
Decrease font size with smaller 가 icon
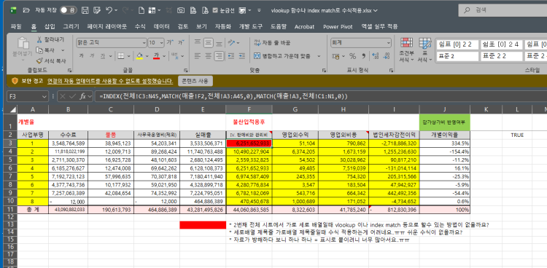181,43
